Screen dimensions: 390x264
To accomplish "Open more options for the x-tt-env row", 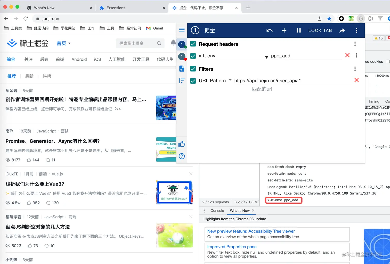I will click(356, 55).
